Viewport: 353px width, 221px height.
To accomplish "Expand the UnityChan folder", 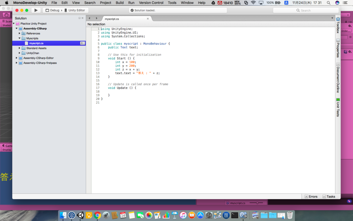I will click(x=19, y=53).
